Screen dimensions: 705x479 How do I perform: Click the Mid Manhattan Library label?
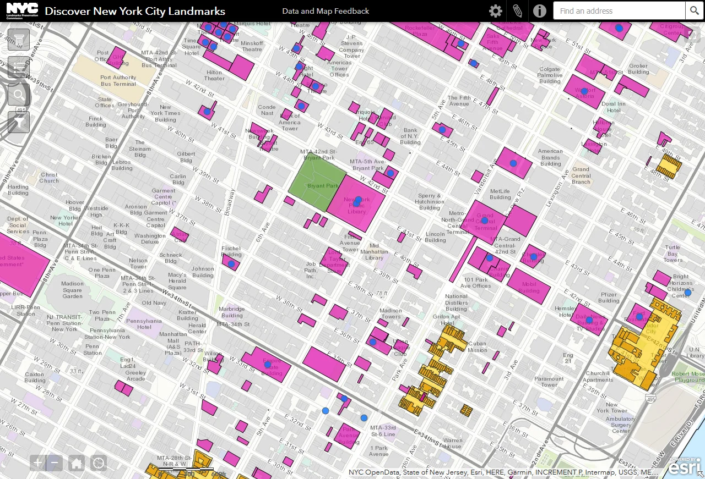point(374,252)
